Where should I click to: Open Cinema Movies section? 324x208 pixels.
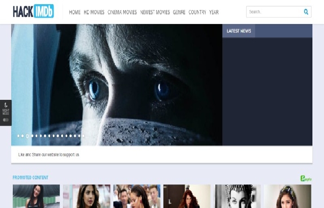pyautogui.click(x=122, y=12)
